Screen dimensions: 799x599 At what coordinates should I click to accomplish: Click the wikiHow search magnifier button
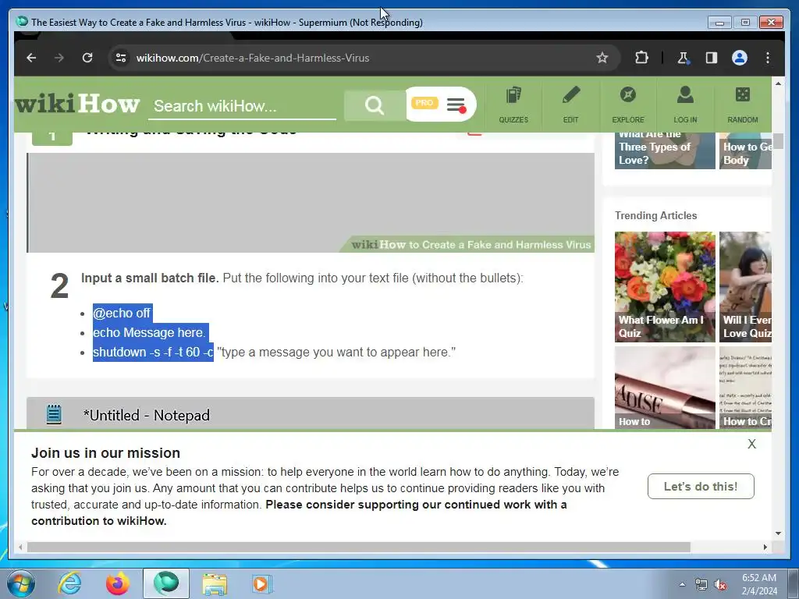pyautogui.click(x=374, y=105)
